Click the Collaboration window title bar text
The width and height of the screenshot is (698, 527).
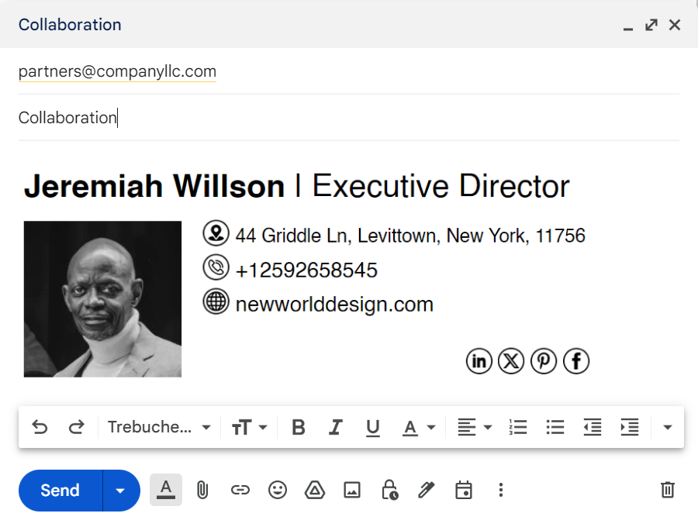point(70,25)
